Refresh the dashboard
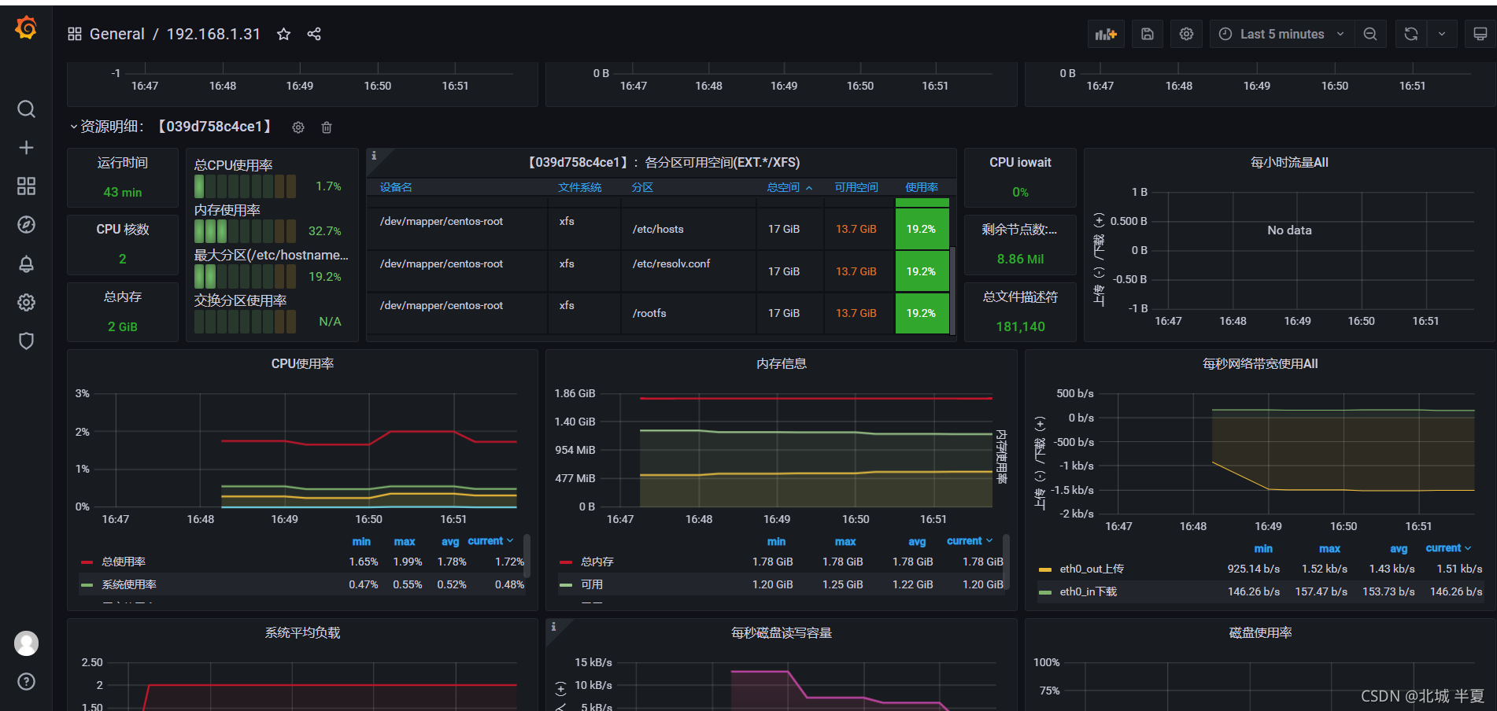Image resolution: width=1497 pixels, height=711 pixels. tap(1411, 34)
